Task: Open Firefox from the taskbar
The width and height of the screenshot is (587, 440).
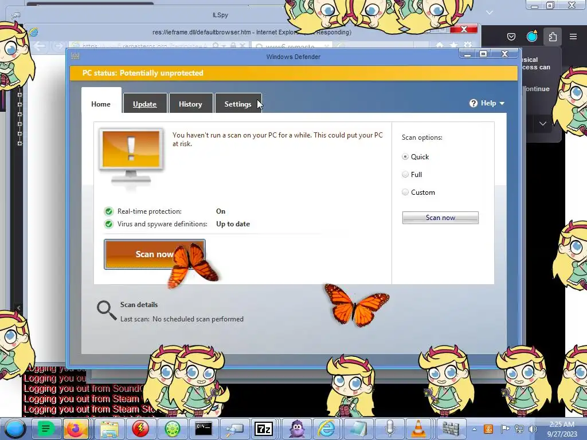Action: pos(76,429)
